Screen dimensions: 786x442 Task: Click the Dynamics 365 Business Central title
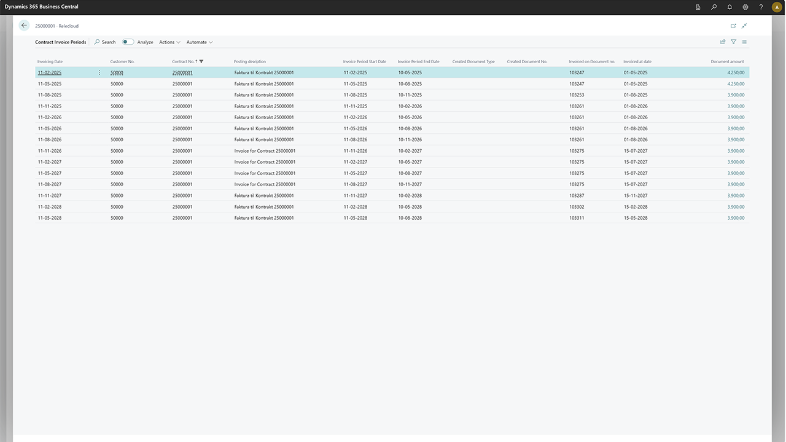tap(42, 7)
